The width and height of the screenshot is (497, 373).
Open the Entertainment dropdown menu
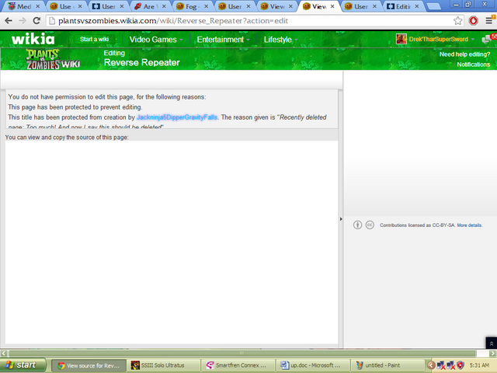tap(223, 40)
